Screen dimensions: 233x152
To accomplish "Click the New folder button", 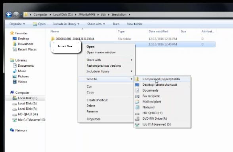I will 134,24.
